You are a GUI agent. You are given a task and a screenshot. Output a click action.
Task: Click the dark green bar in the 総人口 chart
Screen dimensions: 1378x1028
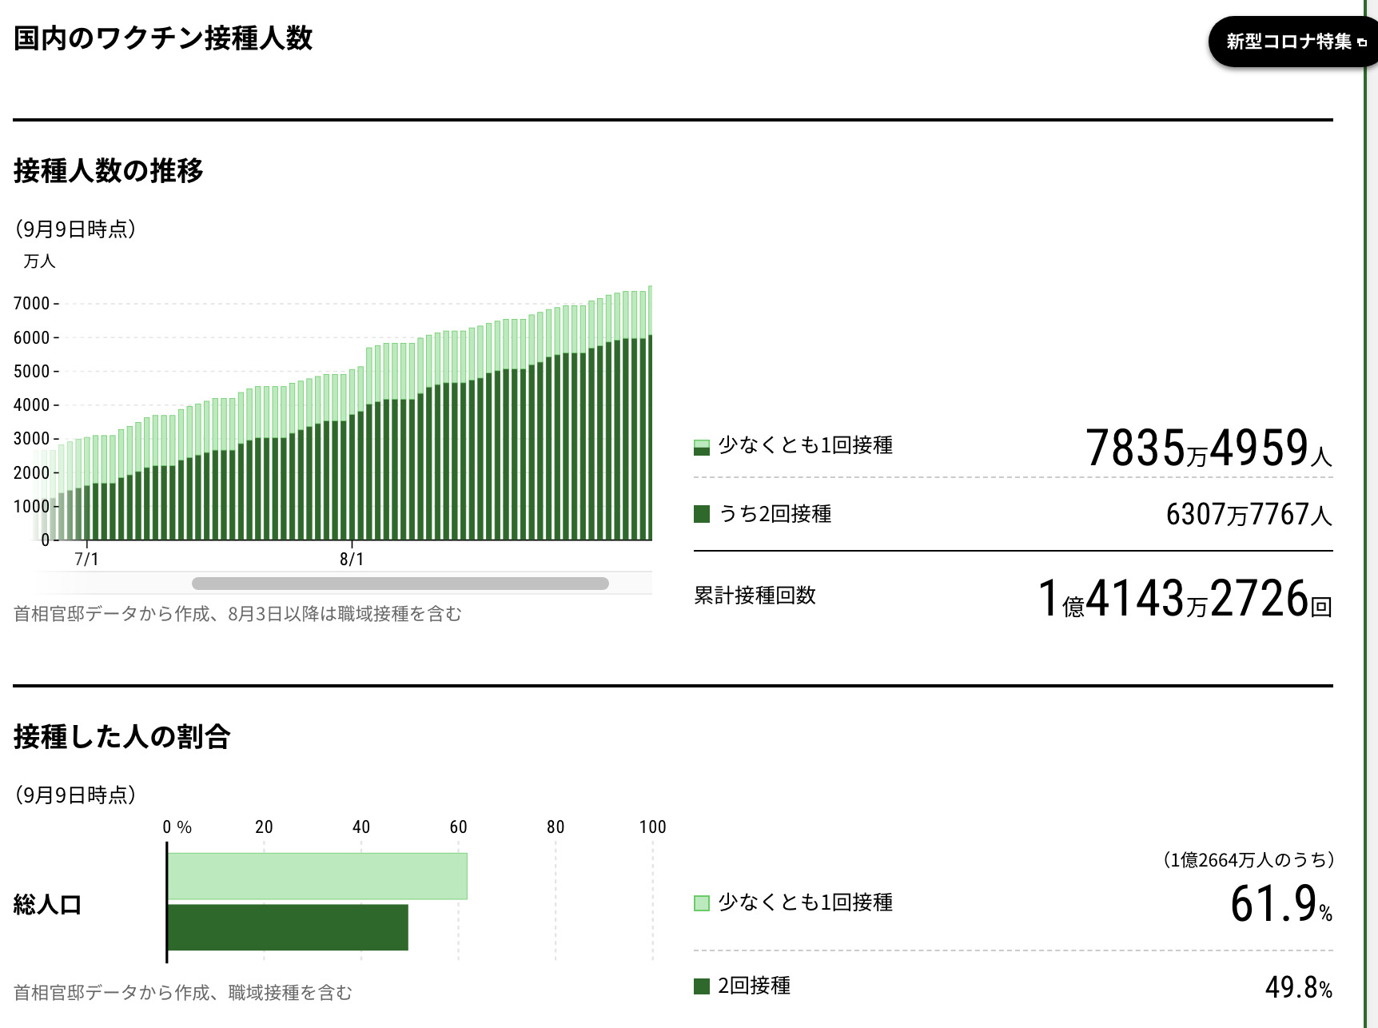pos(288,927)
